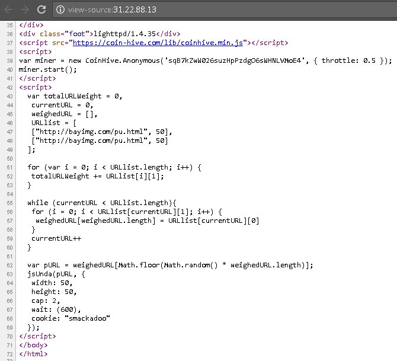The width and height of the screenshot is (397, 361).
Task: Click the for loop on line 51
Action: pos(114,167)
